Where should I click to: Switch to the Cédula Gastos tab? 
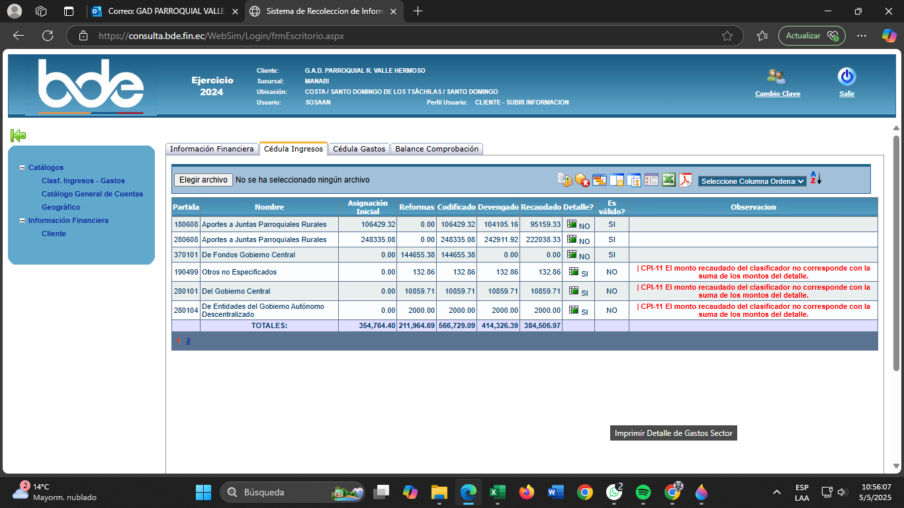click(359, 149)
